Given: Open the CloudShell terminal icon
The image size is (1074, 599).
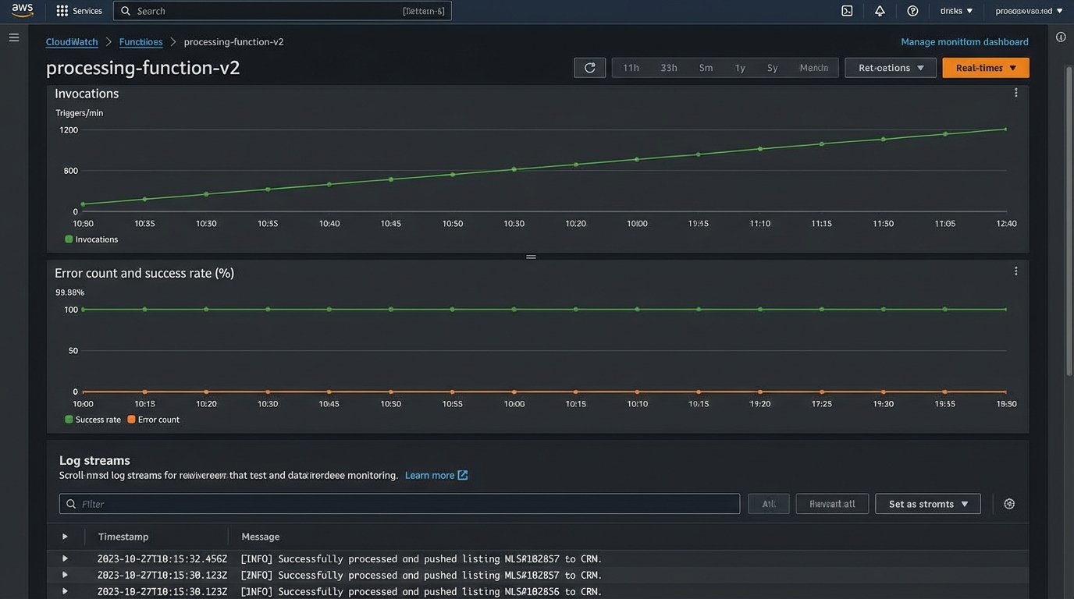Looking at the screenshot, I should tap(847, 11).
